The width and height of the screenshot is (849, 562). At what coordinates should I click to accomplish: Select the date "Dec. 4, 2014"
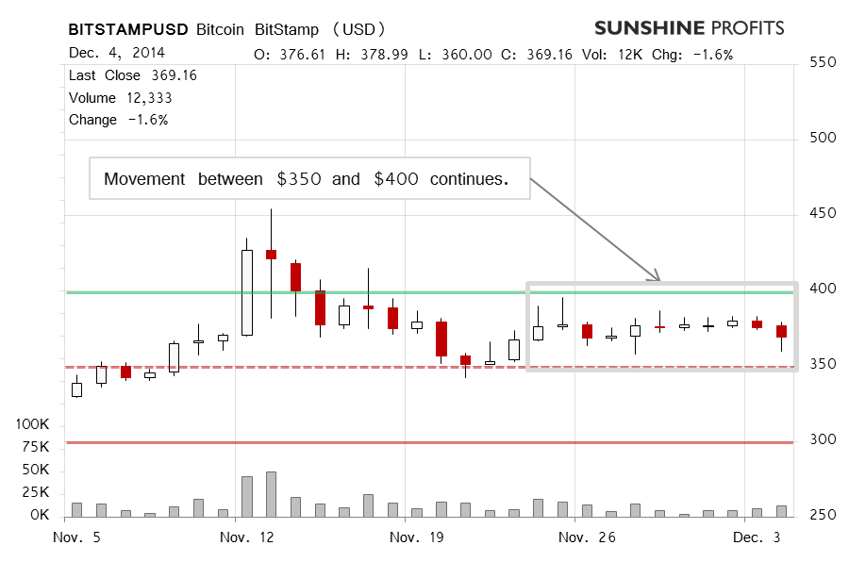tap(116, 53)
